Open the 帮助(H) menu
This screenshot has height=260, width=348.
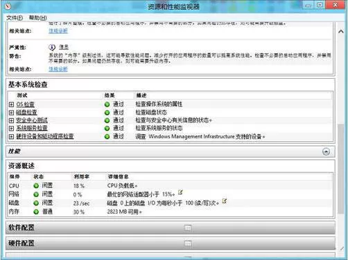point(37,18)
